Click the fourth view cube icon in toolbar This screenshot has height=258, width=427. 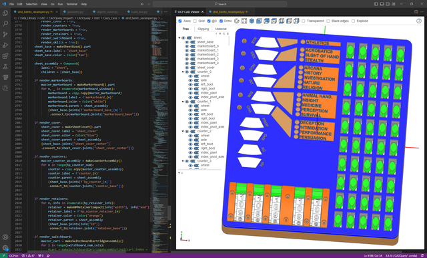pos(274,21)
